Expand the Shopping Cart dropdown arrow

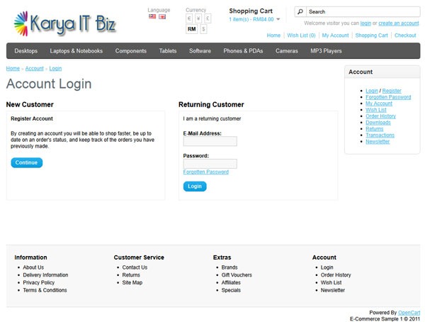click(278, 19)
